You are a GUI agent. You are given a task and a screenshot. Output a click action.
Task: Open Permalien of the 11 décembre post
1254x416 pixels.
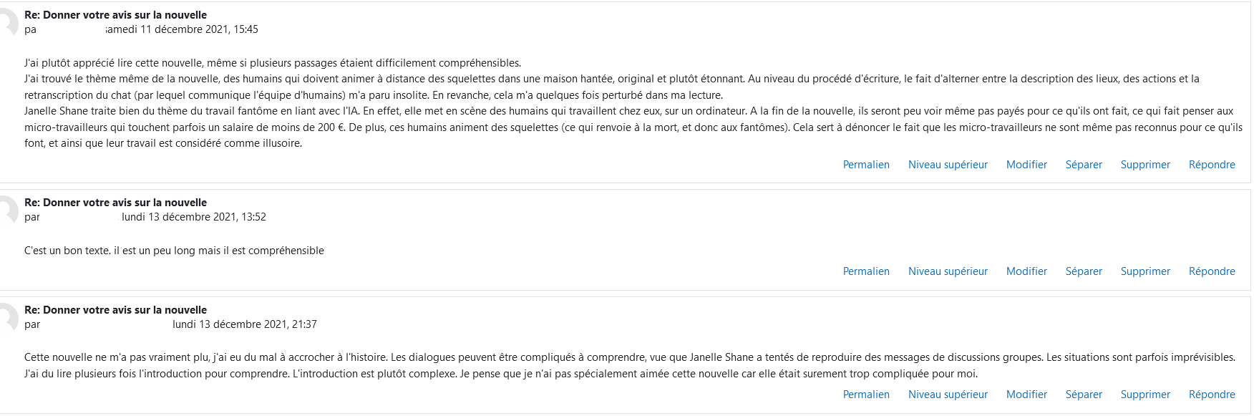coord(866,165)
